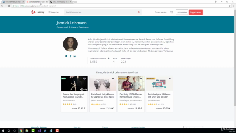
Task: Click the red search magnifier icon
Action: tap(139, 12)
